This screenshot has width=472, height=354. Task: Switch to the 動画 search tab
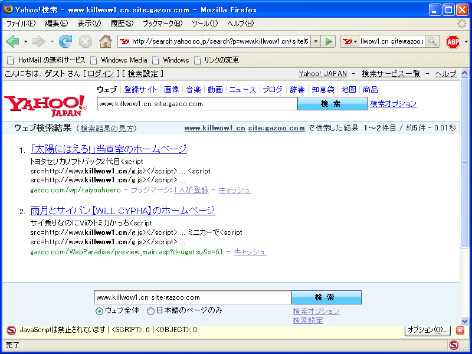[x=215, y=90]
